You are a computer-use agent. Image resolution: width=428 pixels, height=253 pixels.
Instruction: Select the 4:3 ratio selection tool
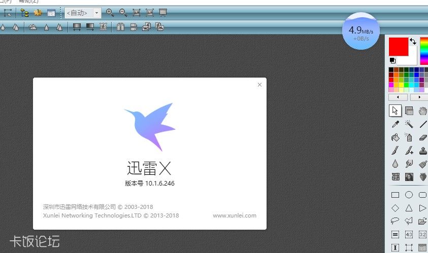click(x=409, y=234)
